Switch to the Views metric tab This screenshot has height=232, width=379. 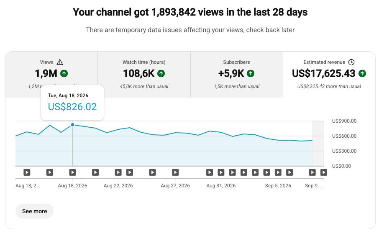click(x=51, y=75)
